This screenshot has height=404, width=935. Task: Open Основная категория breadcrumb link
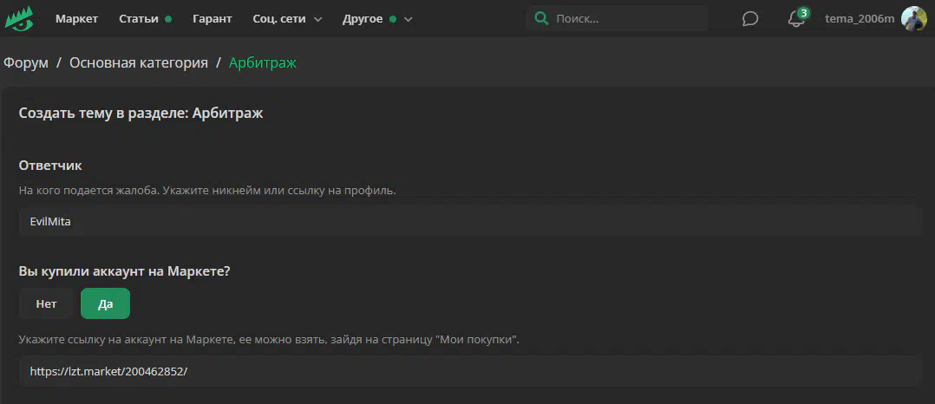pos(139,63)
